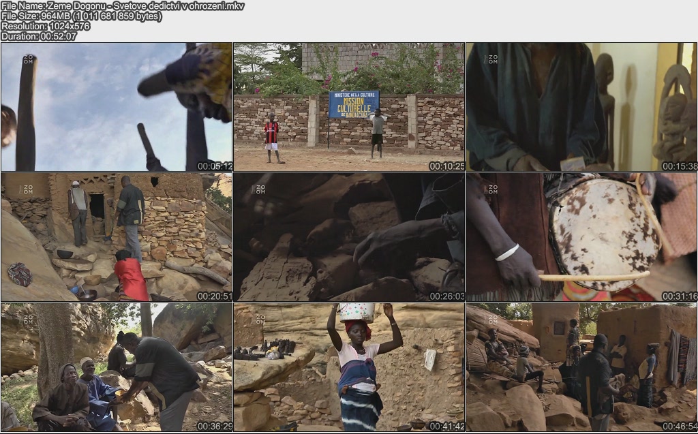Click the 00:05:12 timestamp
Image resolution: width=698 pixels, height=434 pixels.
(x=215, y=166)
